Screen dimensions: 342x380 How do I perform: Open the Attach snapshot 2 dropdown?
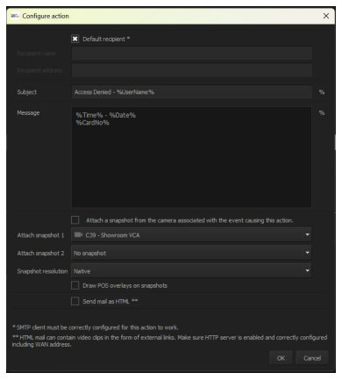tap(191, 253)
